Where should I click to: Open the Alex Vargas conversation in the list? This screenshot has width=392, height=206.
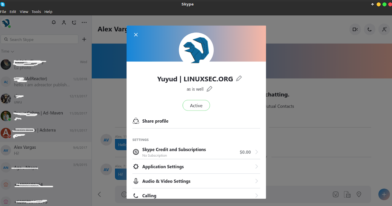point(46,150)
